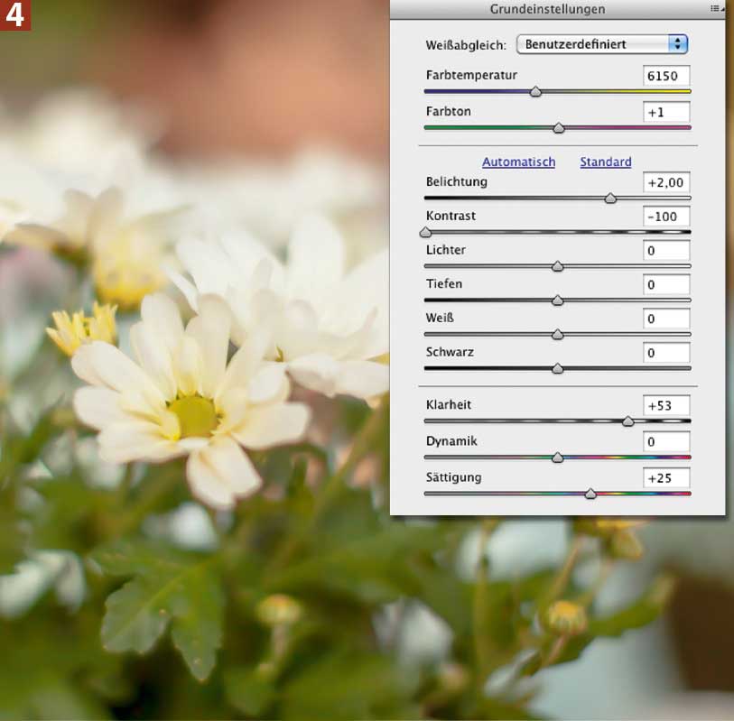Click the Kontrast value field -100
The image size is (734, 721).
click(x=666, y=217)
